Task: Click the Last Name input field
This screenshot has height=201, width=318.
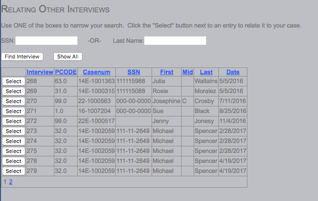Action: (x=175, y=41)
